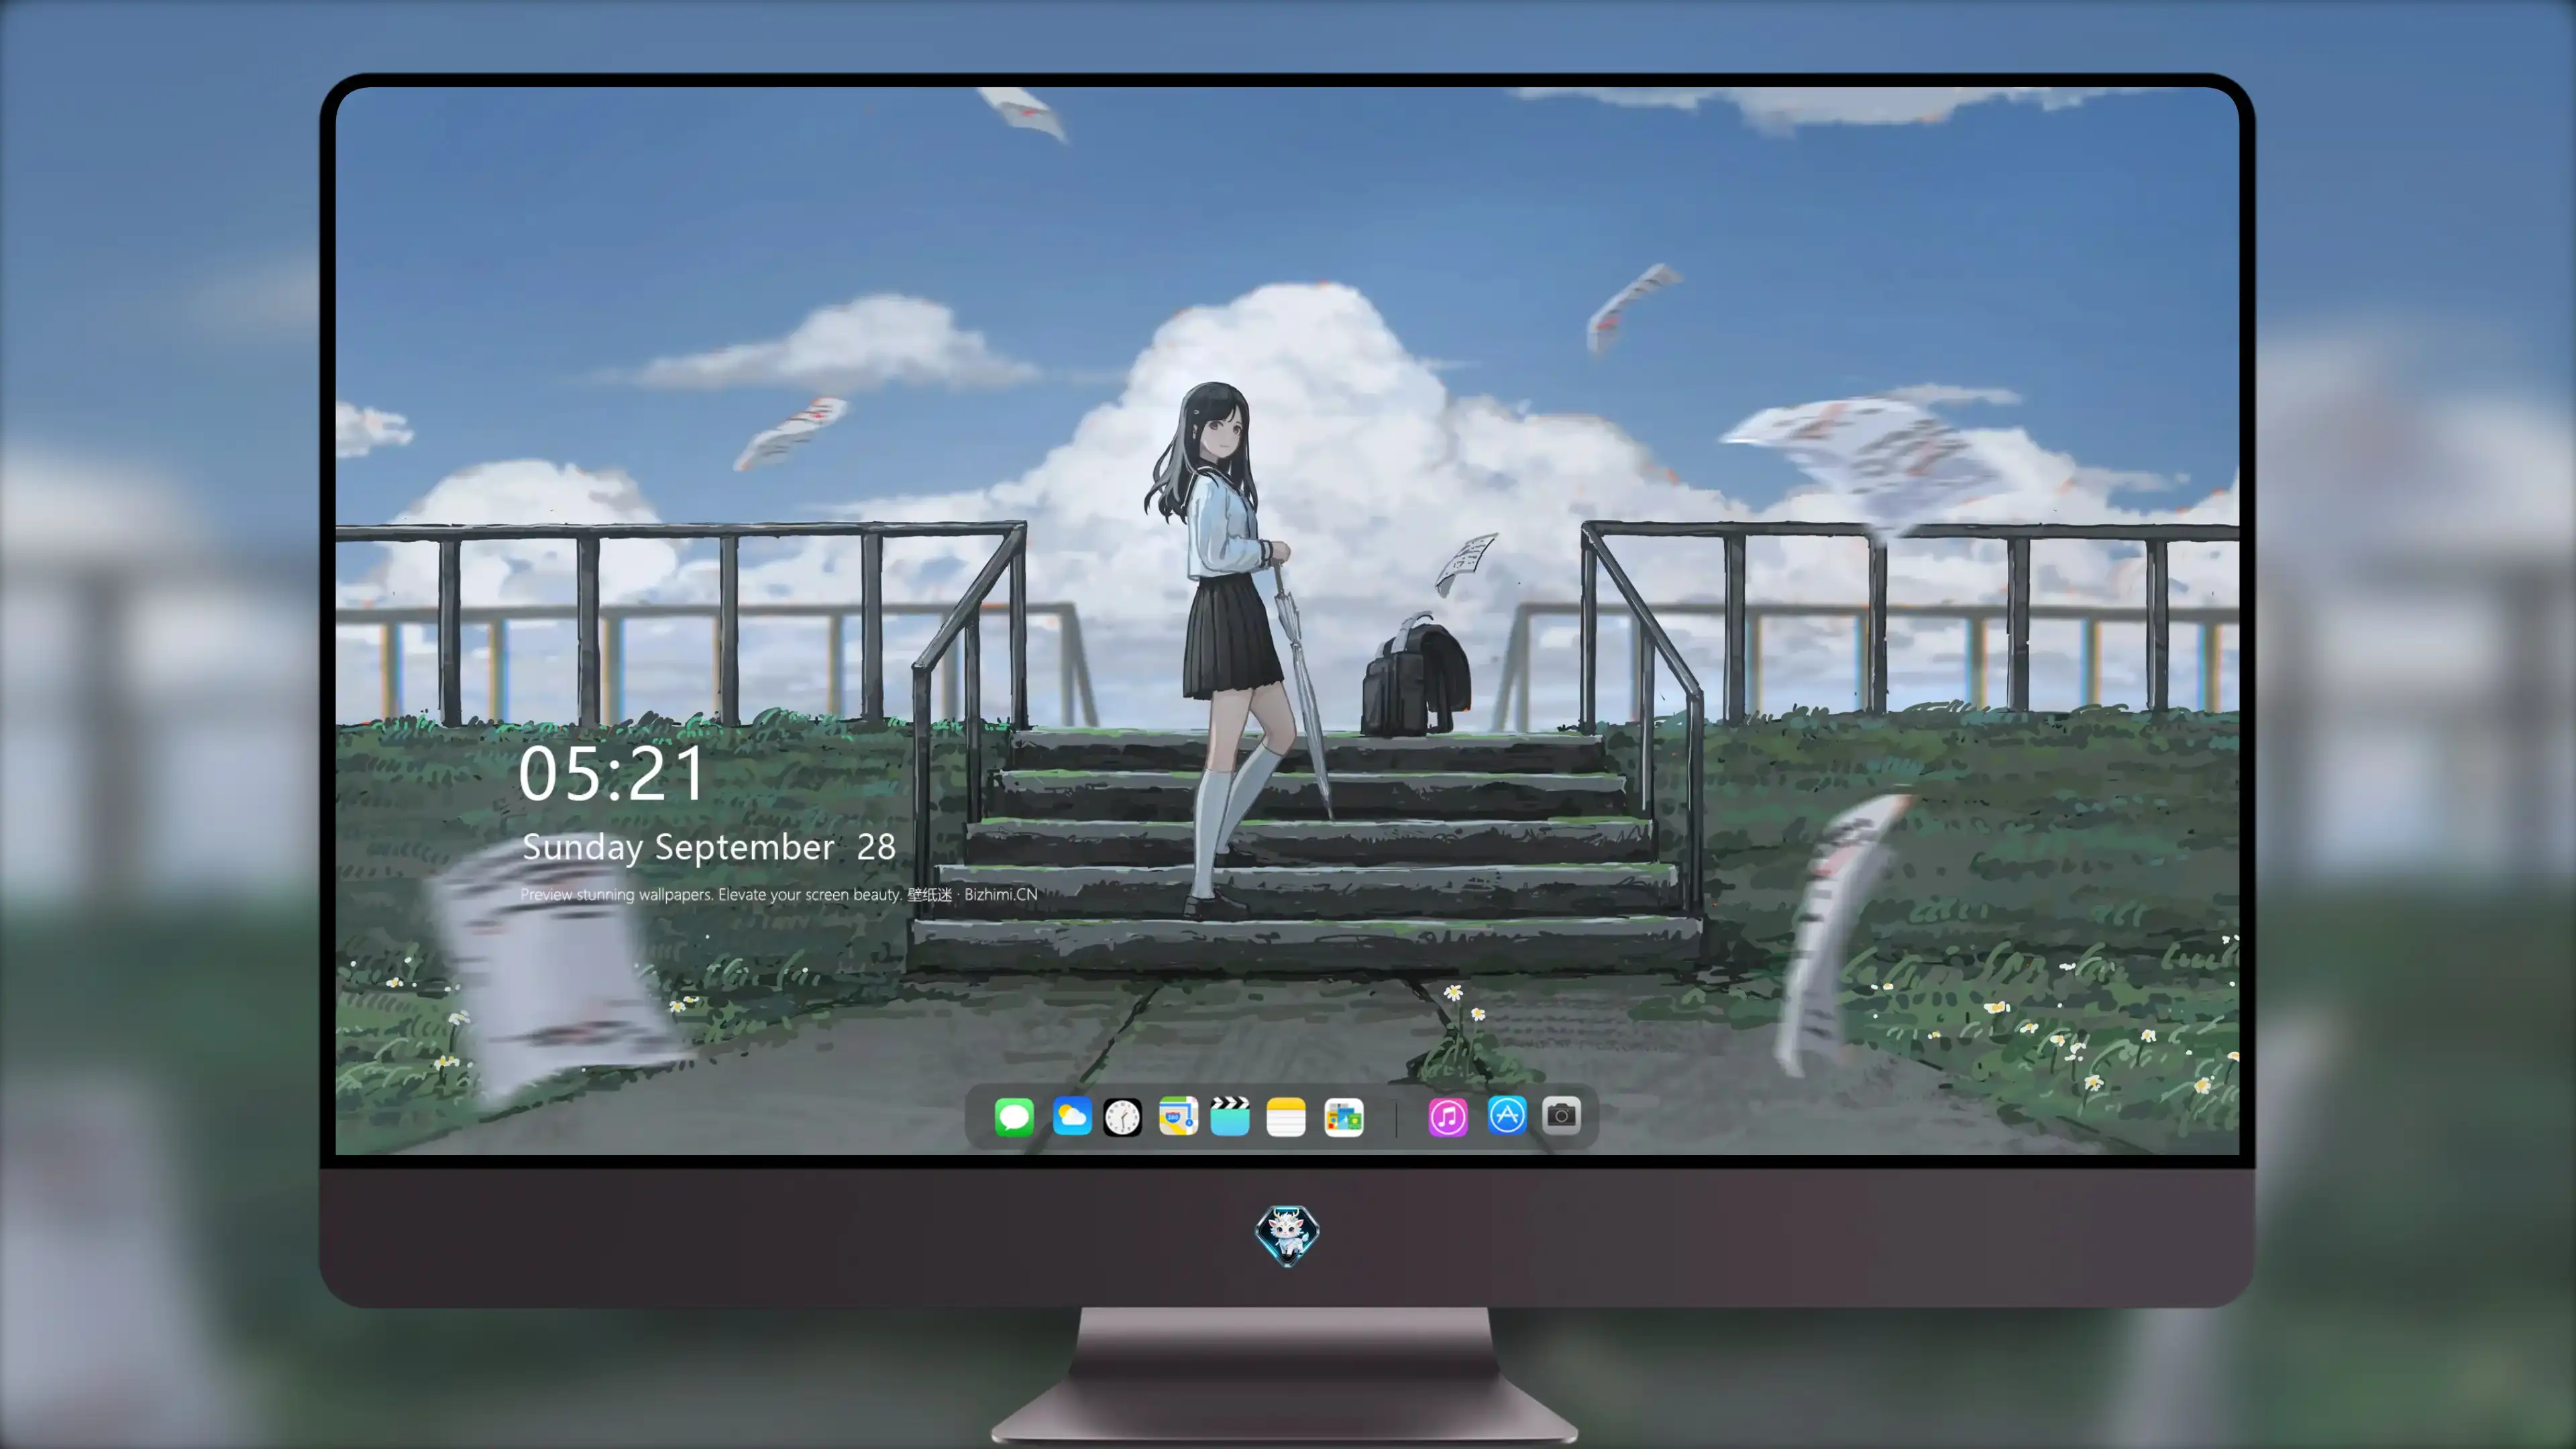Click the 05:21 clock display
This screenshot has width=2576, height=1449.
click(611, 774)
